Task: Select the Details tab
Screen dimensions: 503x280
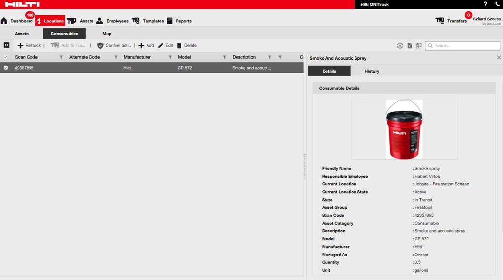Action: [x=329, y=71]
